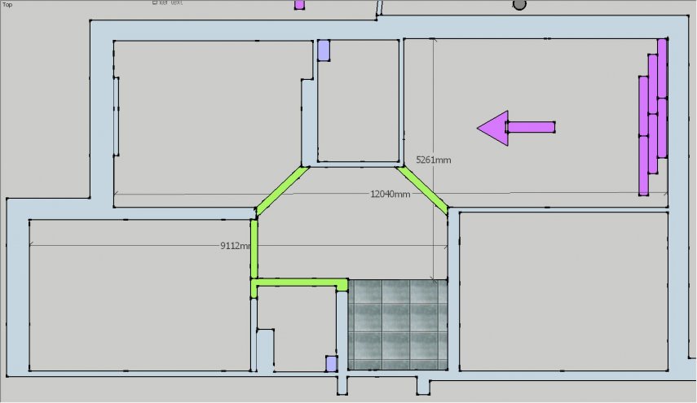Image resolution: width=697 pixels, height=403 pixels.
Task: Click the 'Top' view label
Action: click(7, 4)
